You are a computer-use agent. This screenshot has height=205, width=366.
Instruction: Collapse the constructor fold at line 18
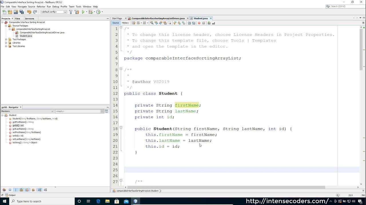(121, 128)
